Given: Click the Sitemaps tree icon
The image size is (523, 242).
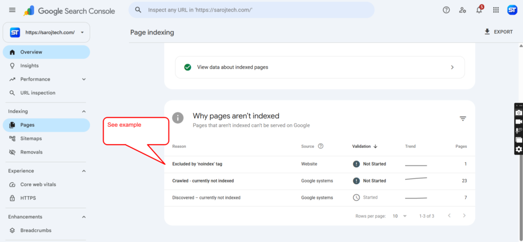Looking at the screenshot, I should tap(12, 139).
